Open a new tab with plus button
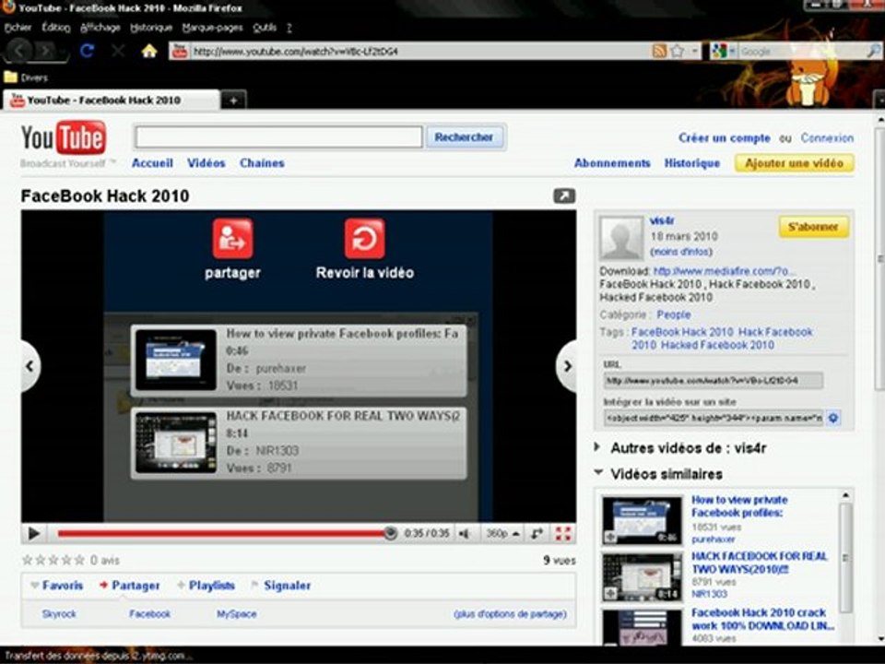 tap(233, 100)
